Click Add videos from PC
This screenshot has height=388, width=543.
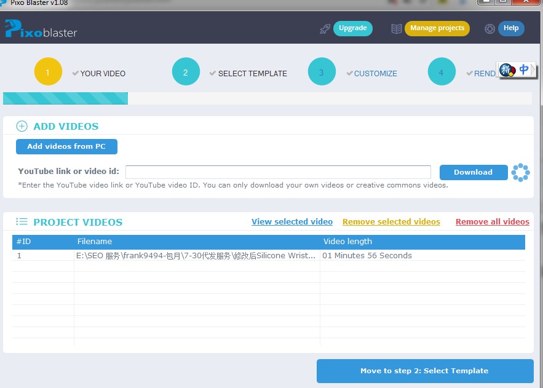66,146
